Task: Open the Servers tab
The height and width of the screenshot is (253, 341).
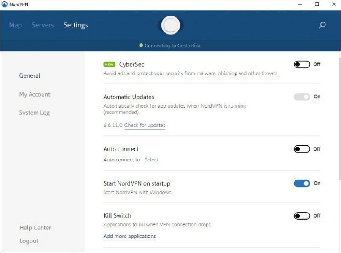Action: pos(43,25)
